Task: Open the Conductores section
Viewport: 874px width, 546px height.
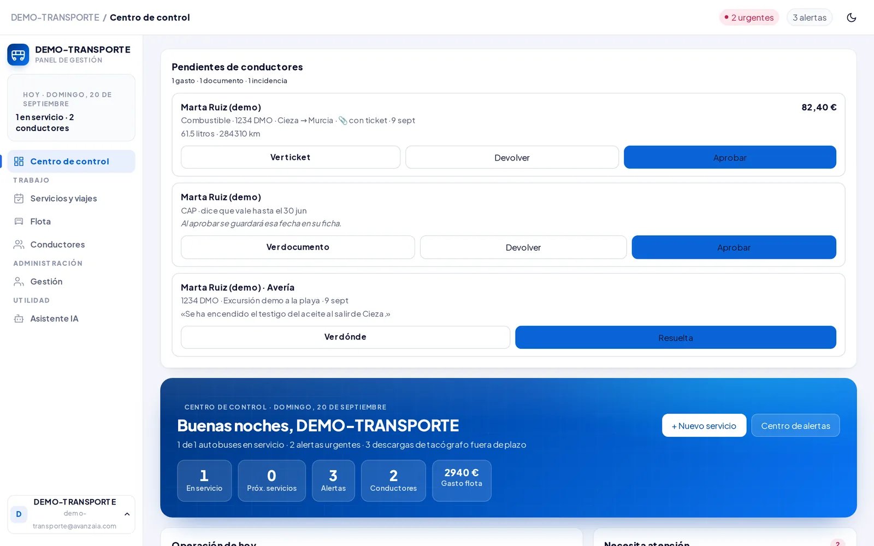Action: click(x=71, y=244)
